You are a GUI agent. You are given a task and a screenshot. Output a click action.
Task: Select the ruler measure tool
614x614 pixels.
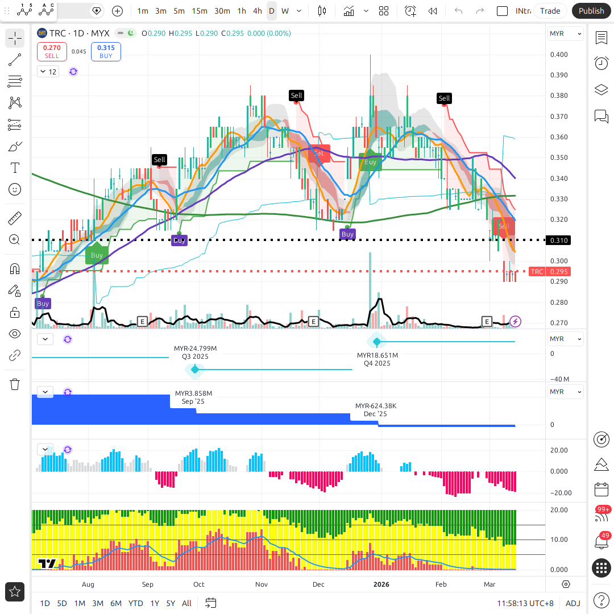pos(15,218)
